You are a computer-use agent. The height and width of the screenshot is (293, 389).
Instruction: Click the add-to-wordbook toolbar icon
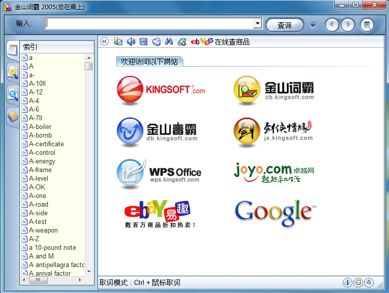tap(182, 42)
